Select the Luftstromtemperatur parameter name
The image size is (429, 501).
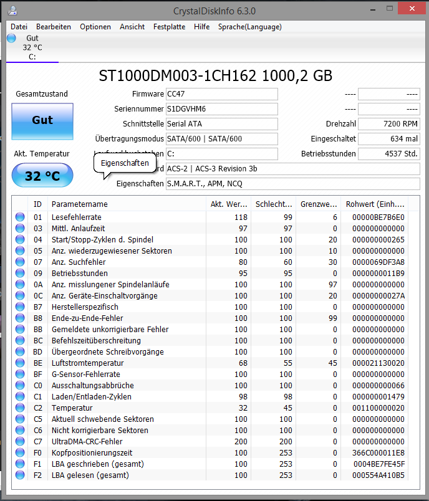tap(87, 363)
